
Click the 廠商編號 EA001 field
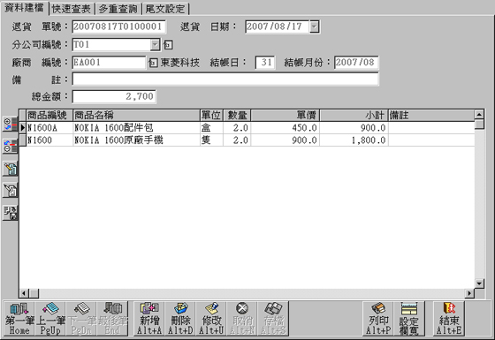109,63
